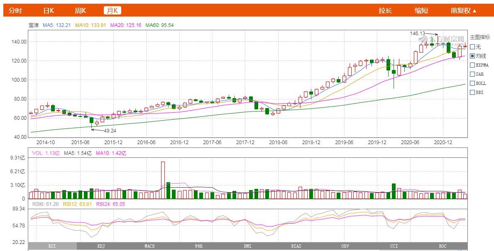Enable the SAR indicator checkbox
The width and height of the screenshot is (494, 251).
pyautogui.click(x=472, y=74)
